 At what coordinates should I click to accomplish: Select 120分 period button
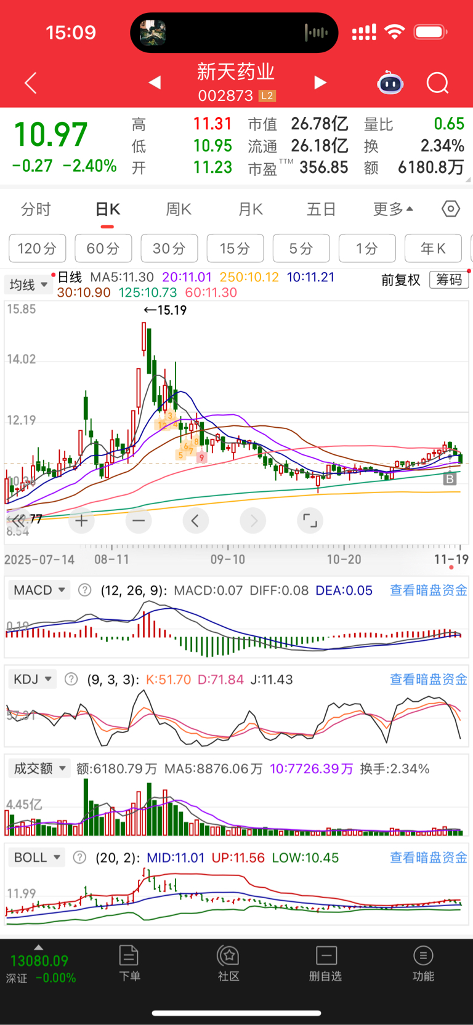tap(37, 248)
